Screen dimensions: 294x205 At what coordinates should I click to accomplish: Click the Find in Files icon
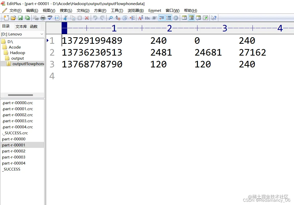click(x=125, y=18)
